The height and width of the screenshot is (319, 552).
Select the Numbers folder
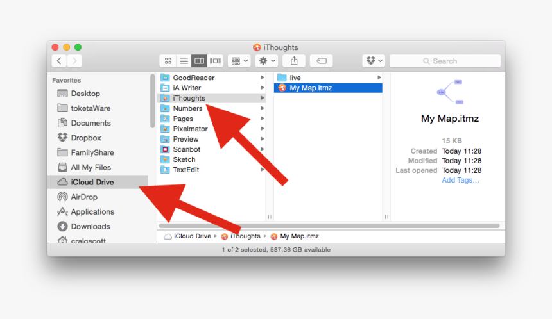coord(212,108)
